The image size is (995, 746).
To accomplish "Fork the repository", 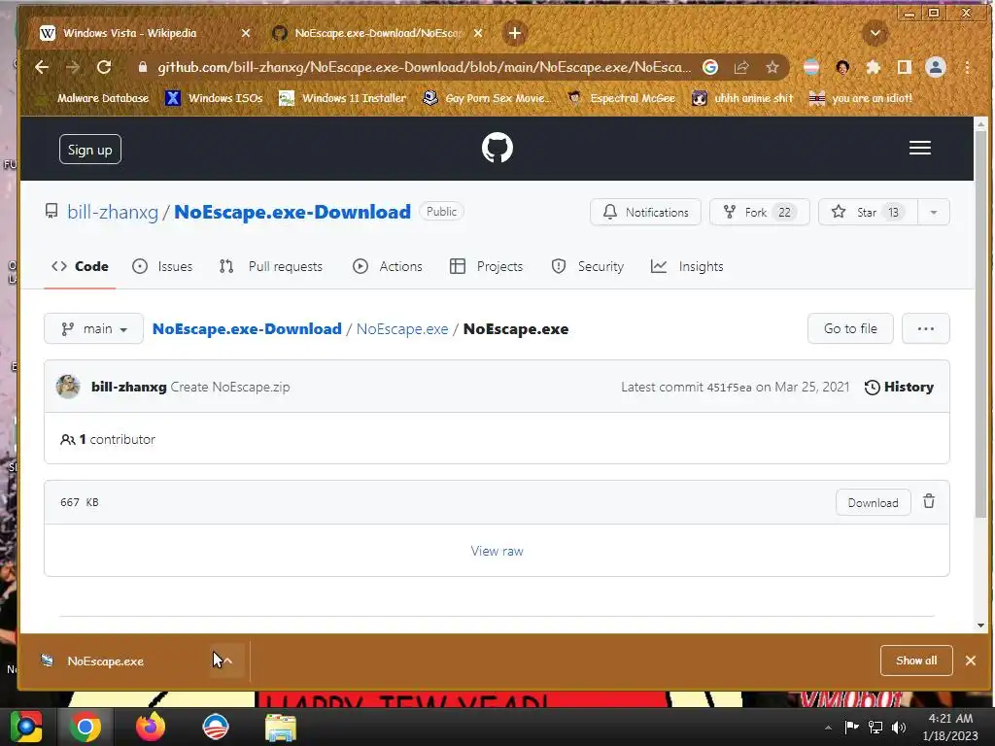I will coord(760,213).
